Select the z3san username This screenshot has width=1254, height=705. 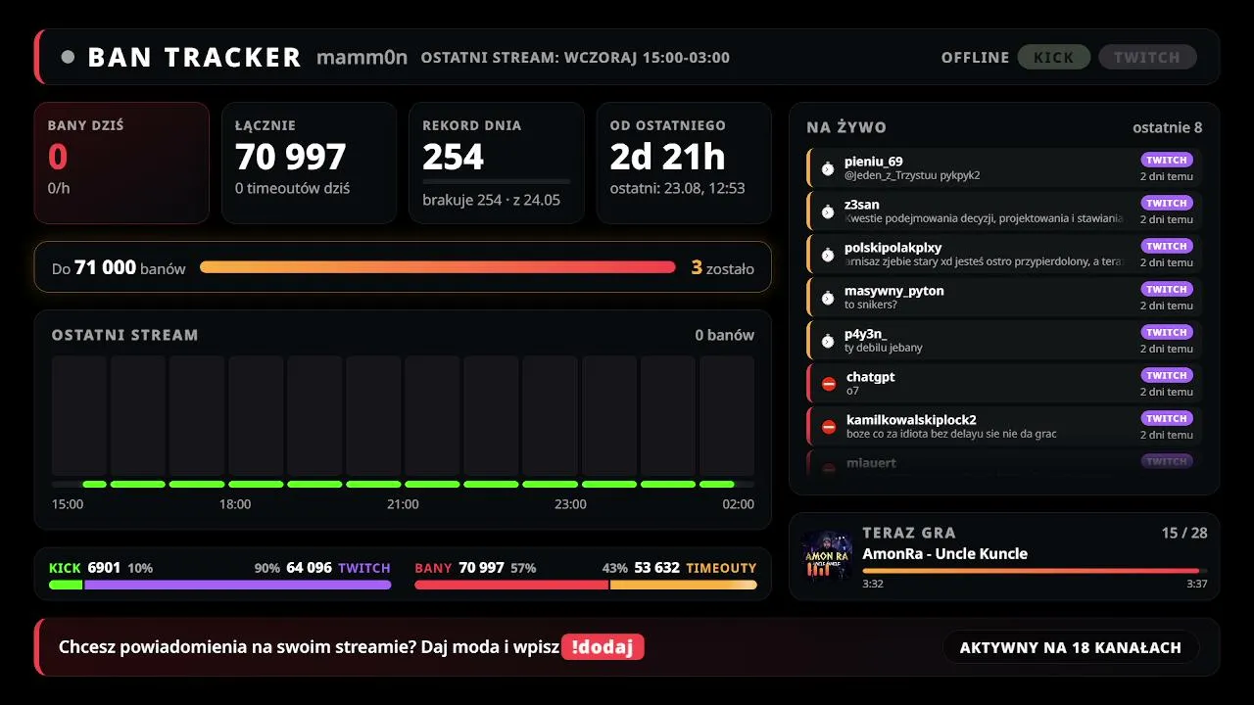862,205
